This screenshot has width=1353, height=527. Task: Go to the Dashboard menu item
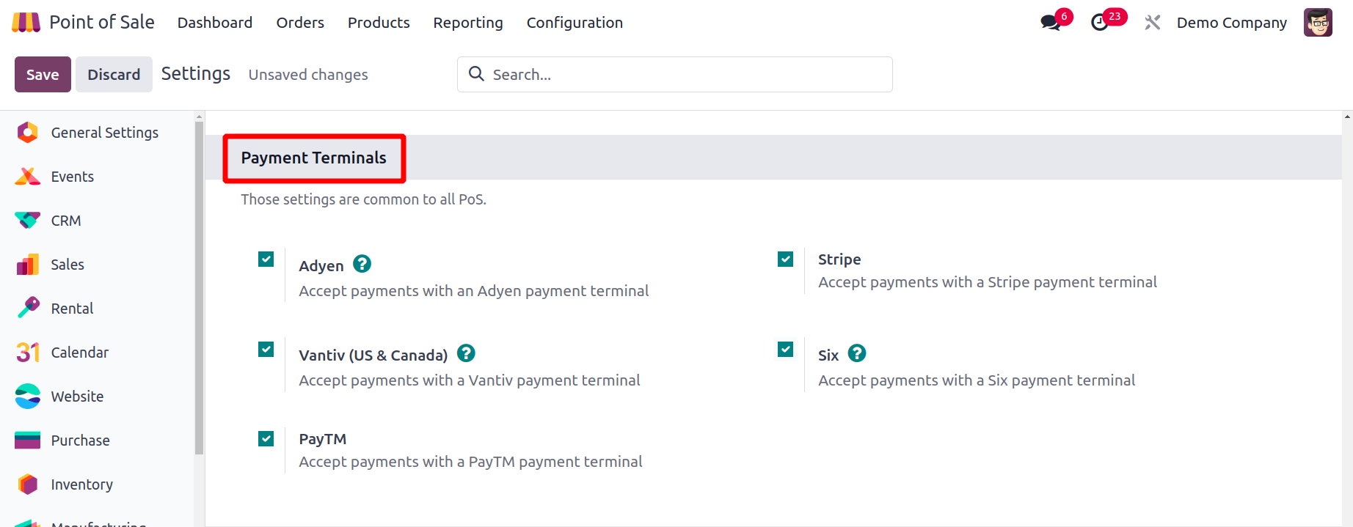tap(215, 23)
